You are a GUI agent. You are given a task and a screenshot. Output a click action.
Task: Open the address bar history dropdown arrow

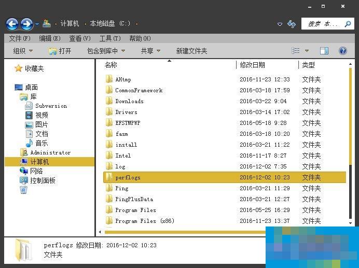point(280,24)
